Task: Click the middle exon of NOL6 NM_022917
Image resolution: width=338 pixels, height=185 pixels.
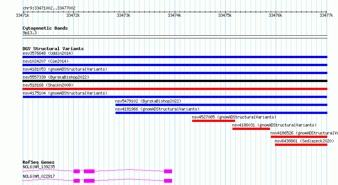Action: click(89, 181)
